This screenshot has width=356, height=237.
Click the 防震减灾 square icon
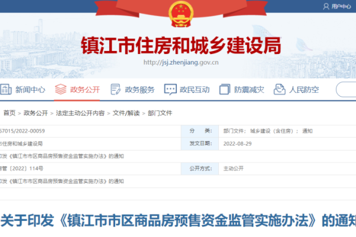[224, 89]
